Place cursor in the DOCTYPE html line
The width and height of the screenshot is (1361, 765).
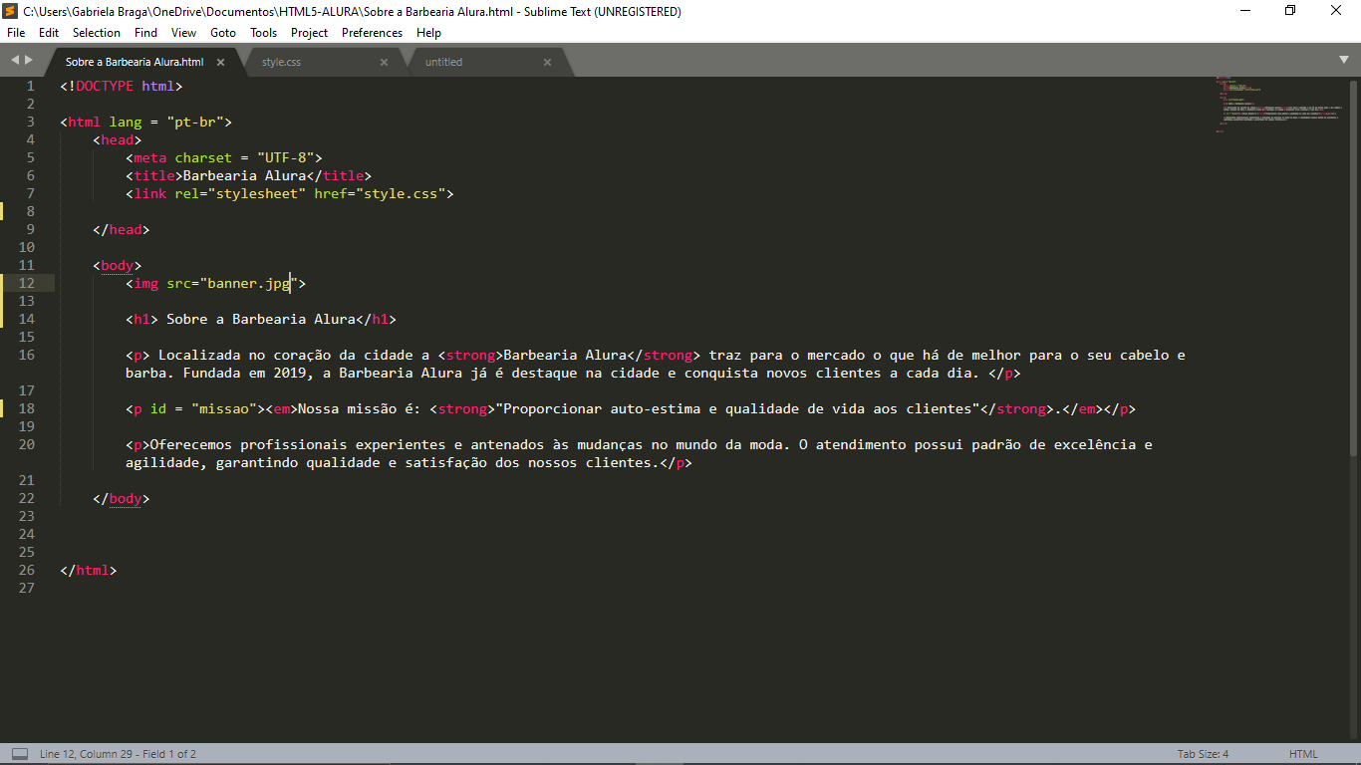click(122, 86)
